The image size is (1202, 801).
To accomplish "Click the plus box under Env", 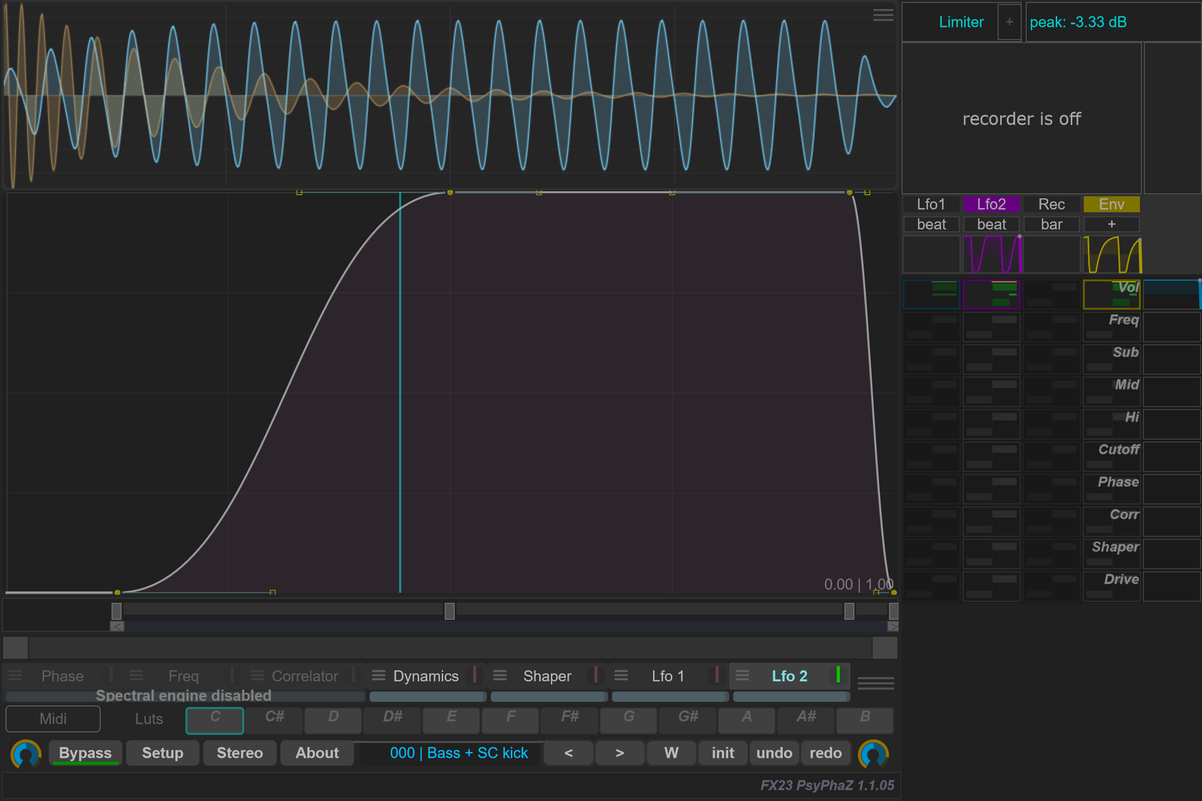I will point(1111,224).
